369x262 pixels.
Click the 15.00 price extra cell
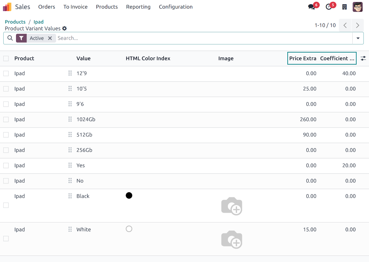coord(310,230)
